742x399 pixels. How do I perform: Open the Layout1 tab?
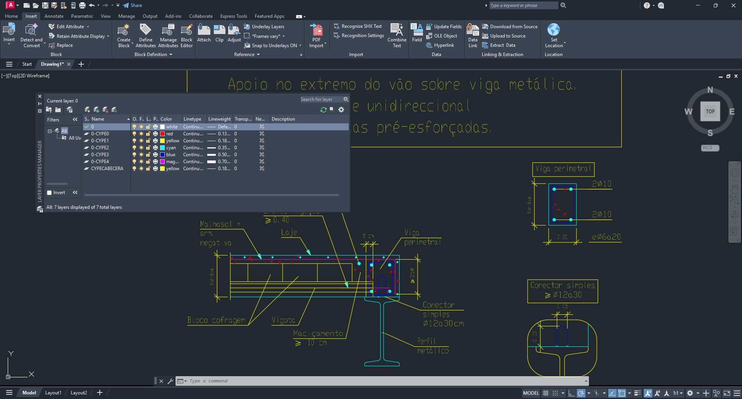click(x=53, y=393)
